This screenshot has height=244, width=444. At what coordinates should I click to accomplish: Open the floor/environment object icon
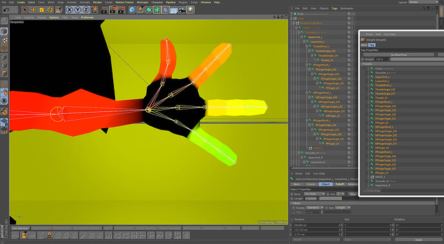174,10
